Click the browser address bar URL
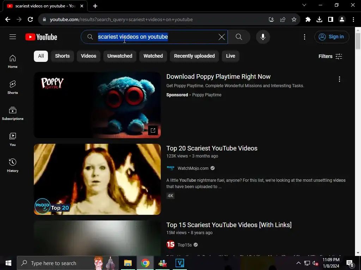This screenshot has width=361, height=270. point(121,20)
